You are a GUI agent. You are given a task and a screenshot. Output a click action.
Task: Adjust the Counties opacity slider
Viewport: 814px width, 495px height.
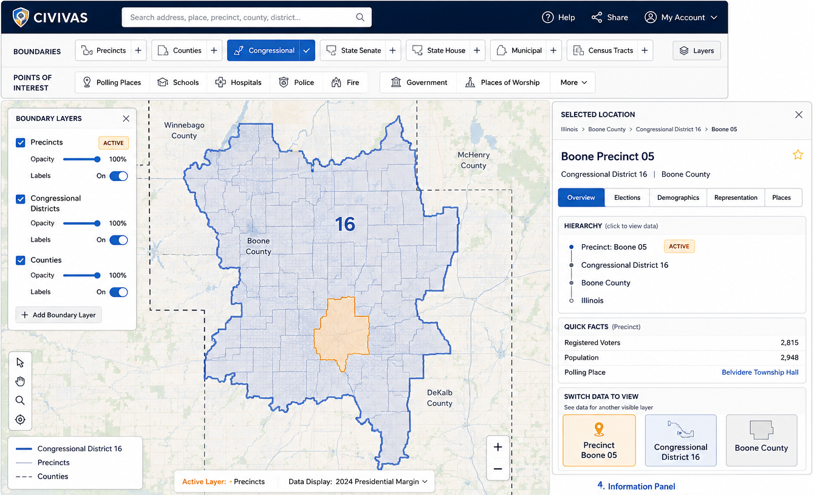pyautogui.click(x=81, y=276)
